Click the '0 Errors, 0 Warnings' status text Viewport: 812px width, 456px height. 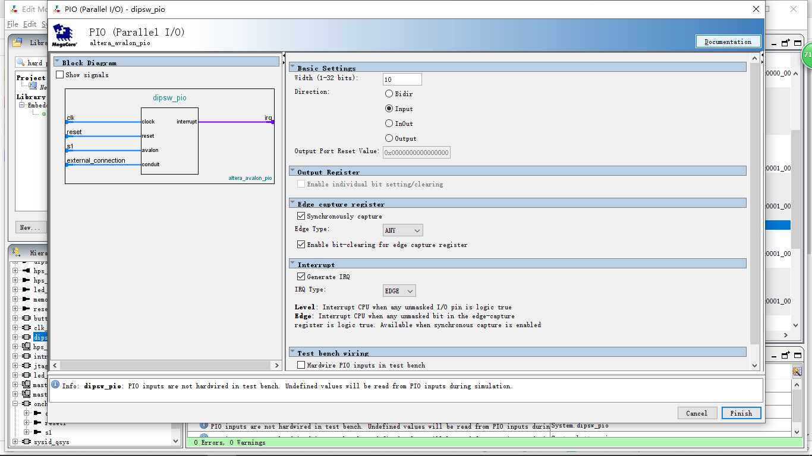click(x=229, y=442)
